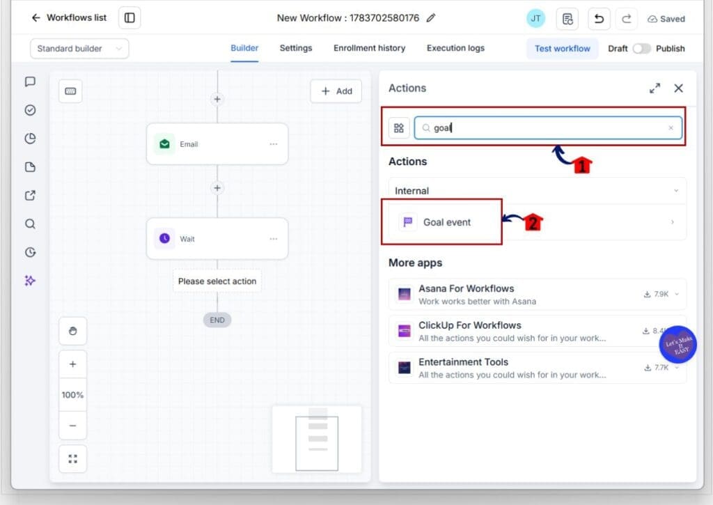
Task: Close the Actions panel
Action: point(678,88)
